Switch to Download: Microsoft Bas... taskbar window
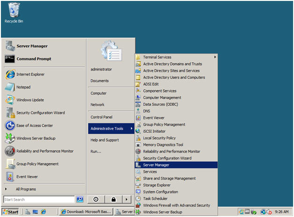 [x=87, y=212]
